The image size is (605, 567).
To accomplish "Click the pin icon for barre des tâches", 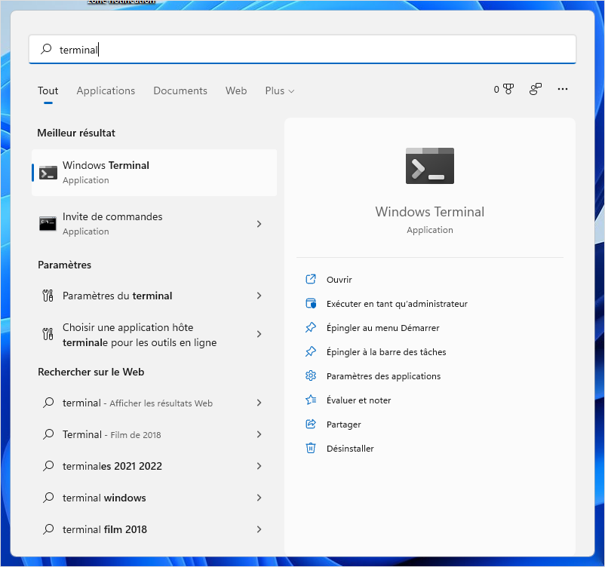I will [x=311, y=352].
